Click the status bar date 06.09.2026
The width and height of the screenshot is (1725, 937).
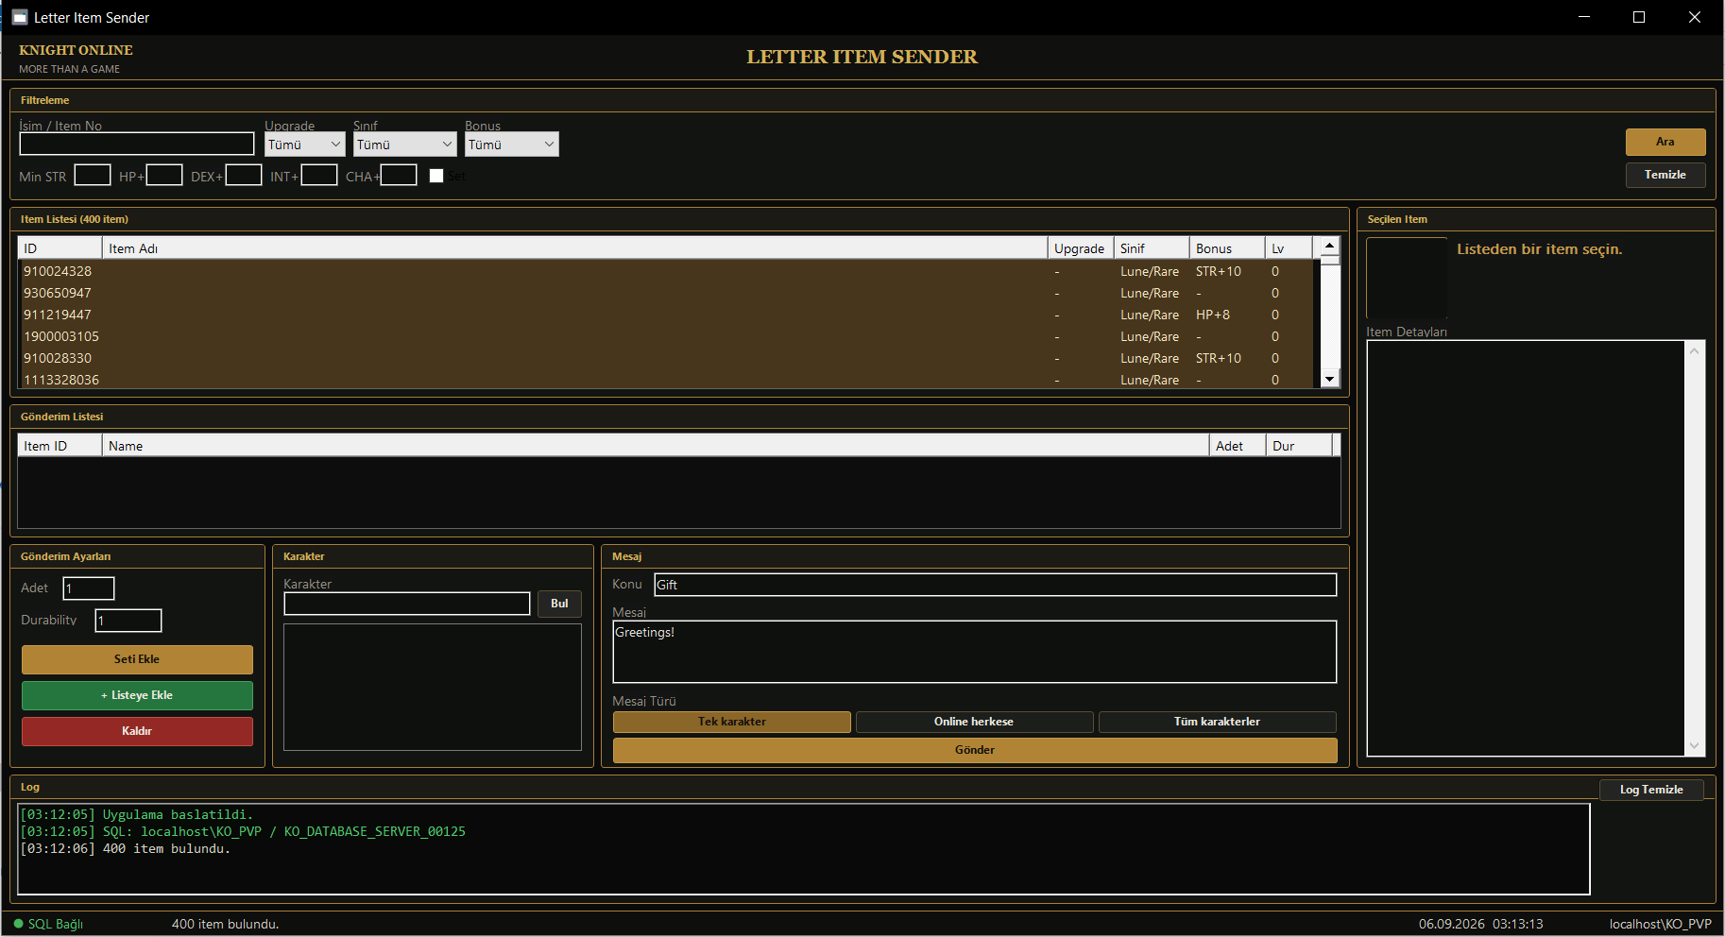point(1451,924)
